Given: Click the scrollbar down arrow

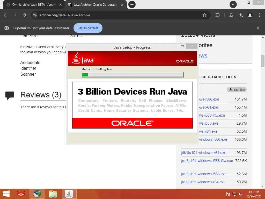Looking at the screenshot, I should tap(263, 186).
